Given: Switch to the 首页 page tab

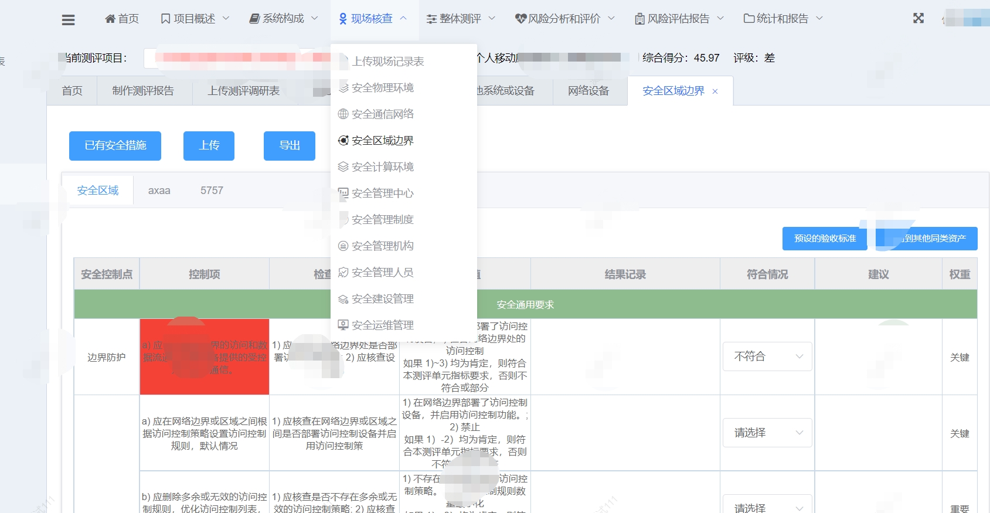Looking at the screenshot, I should (x=72, y=91).
